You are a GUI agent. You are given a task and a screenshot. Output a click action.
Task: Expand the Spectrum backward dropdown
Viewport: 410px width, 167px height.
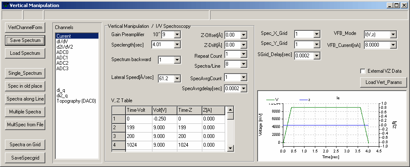click(177, 60)
